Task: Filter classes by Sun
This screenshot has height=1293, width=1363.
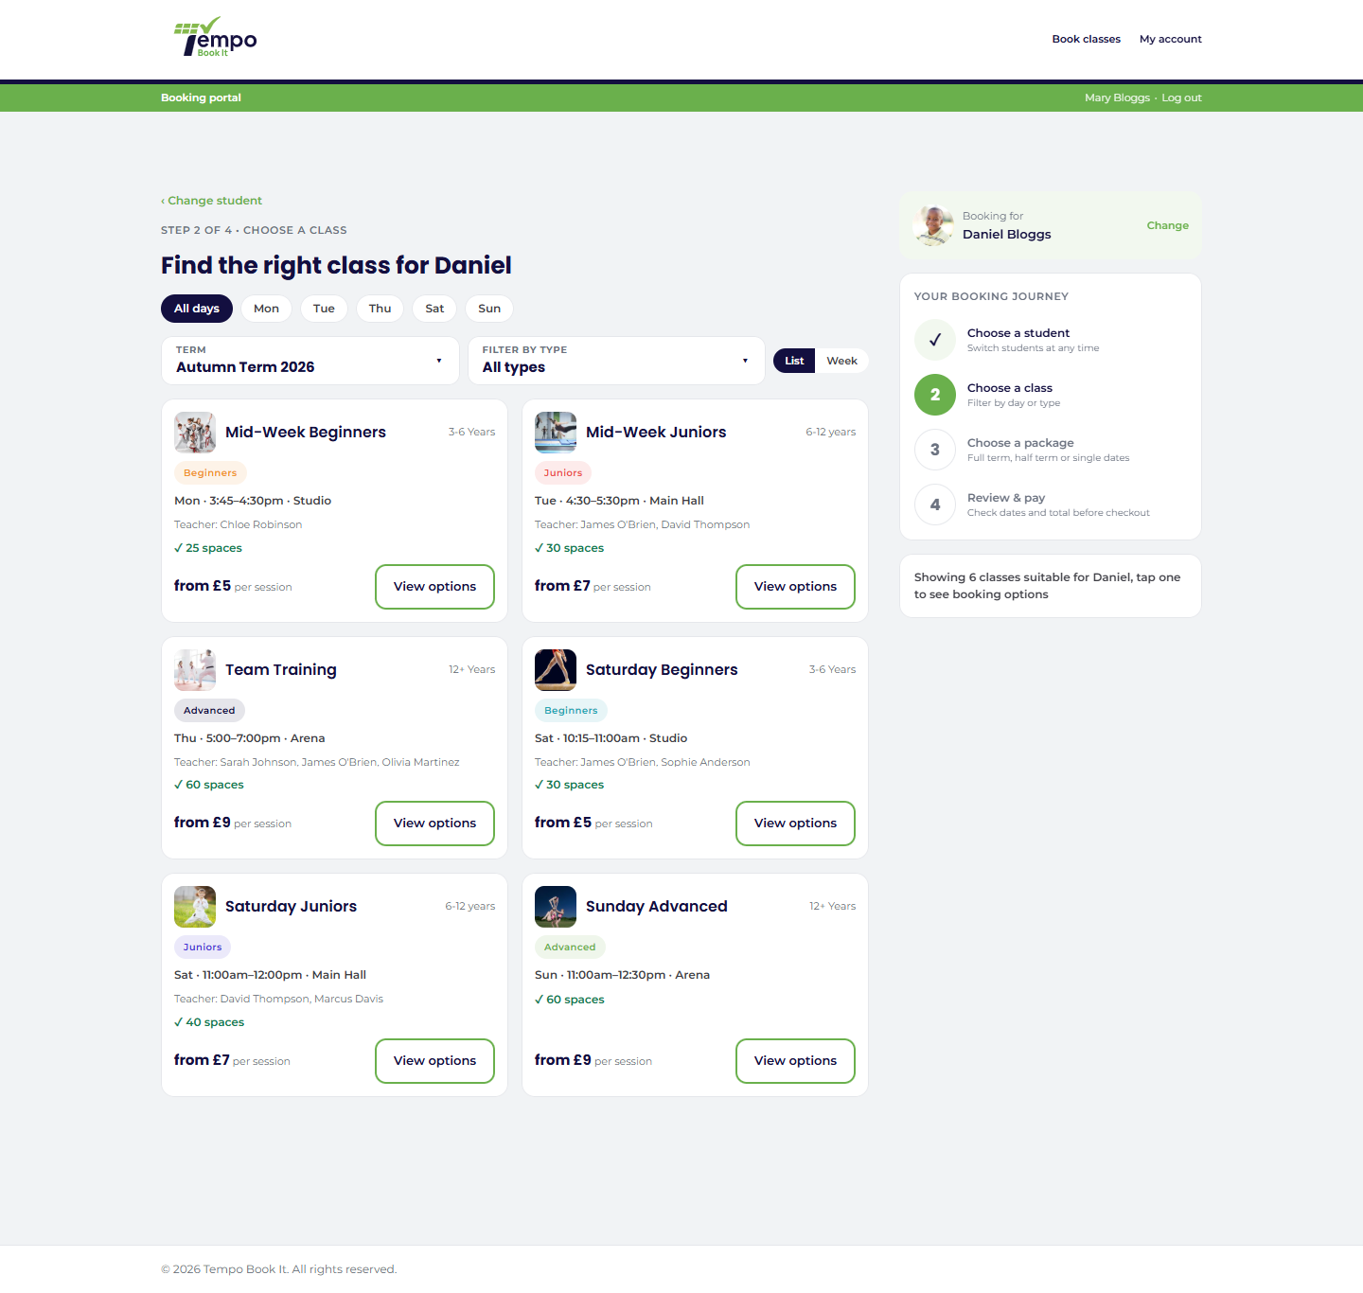Action: click(489, 309)
